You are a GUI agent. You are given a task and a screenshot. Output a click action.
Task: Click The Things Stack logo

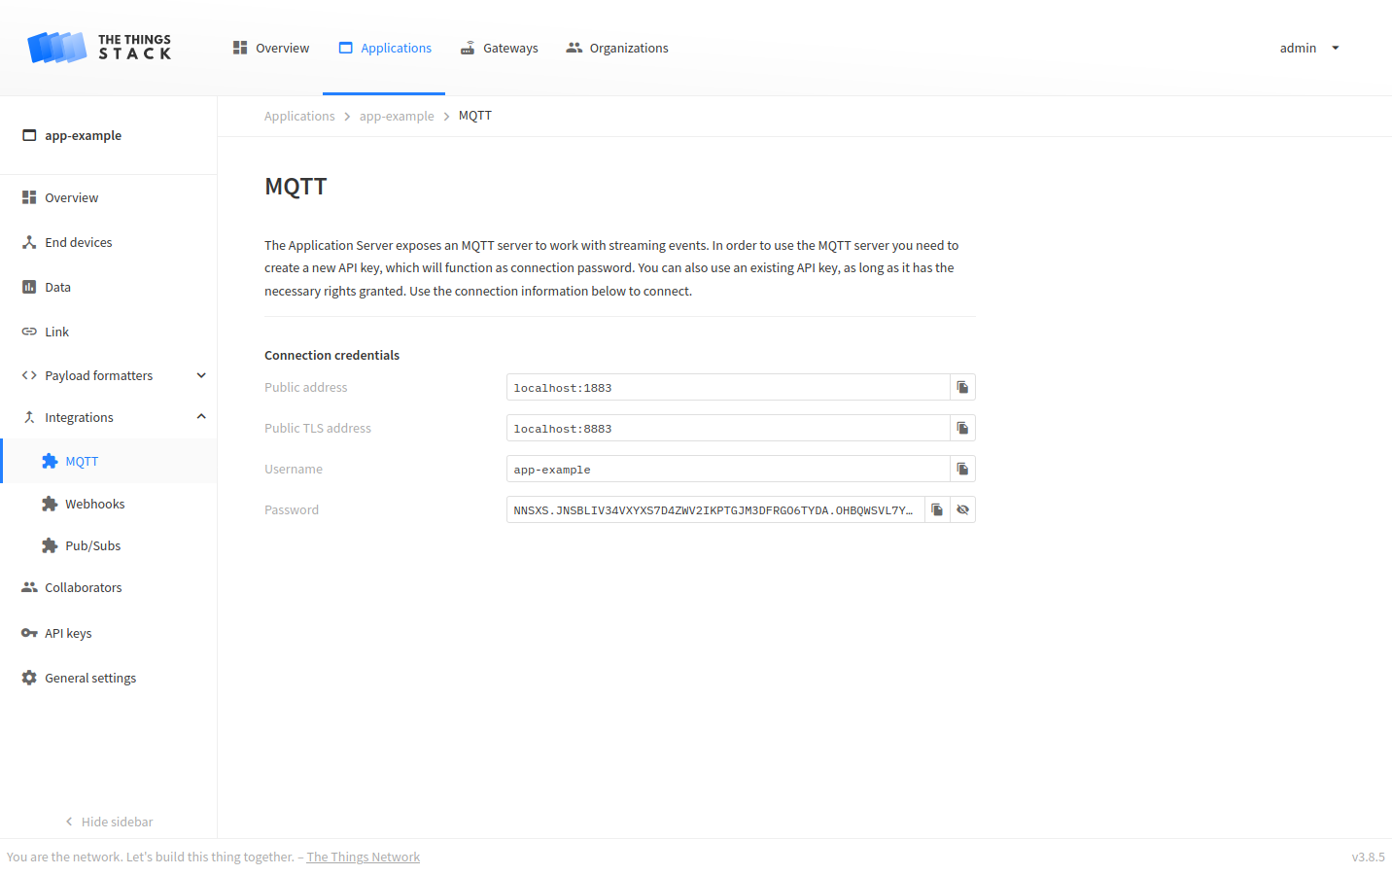(99, 47)
